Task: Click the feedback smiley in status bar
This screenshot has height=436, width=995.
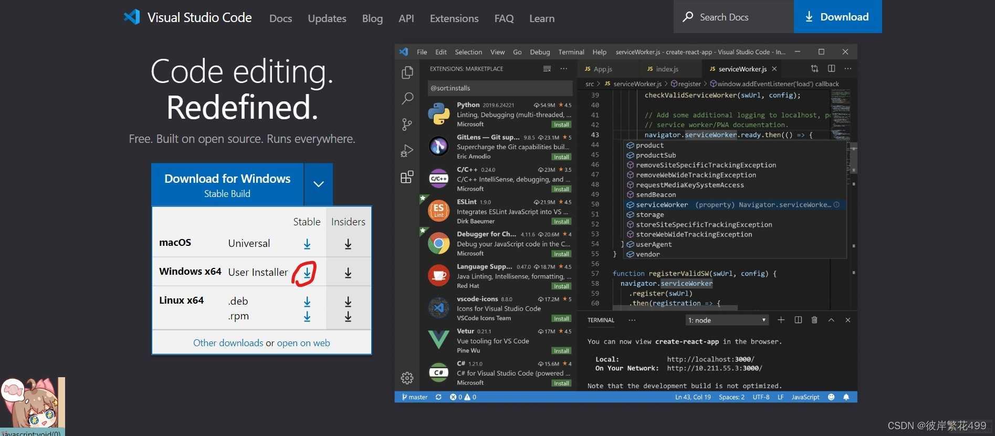Action: (x=831, y=397)
